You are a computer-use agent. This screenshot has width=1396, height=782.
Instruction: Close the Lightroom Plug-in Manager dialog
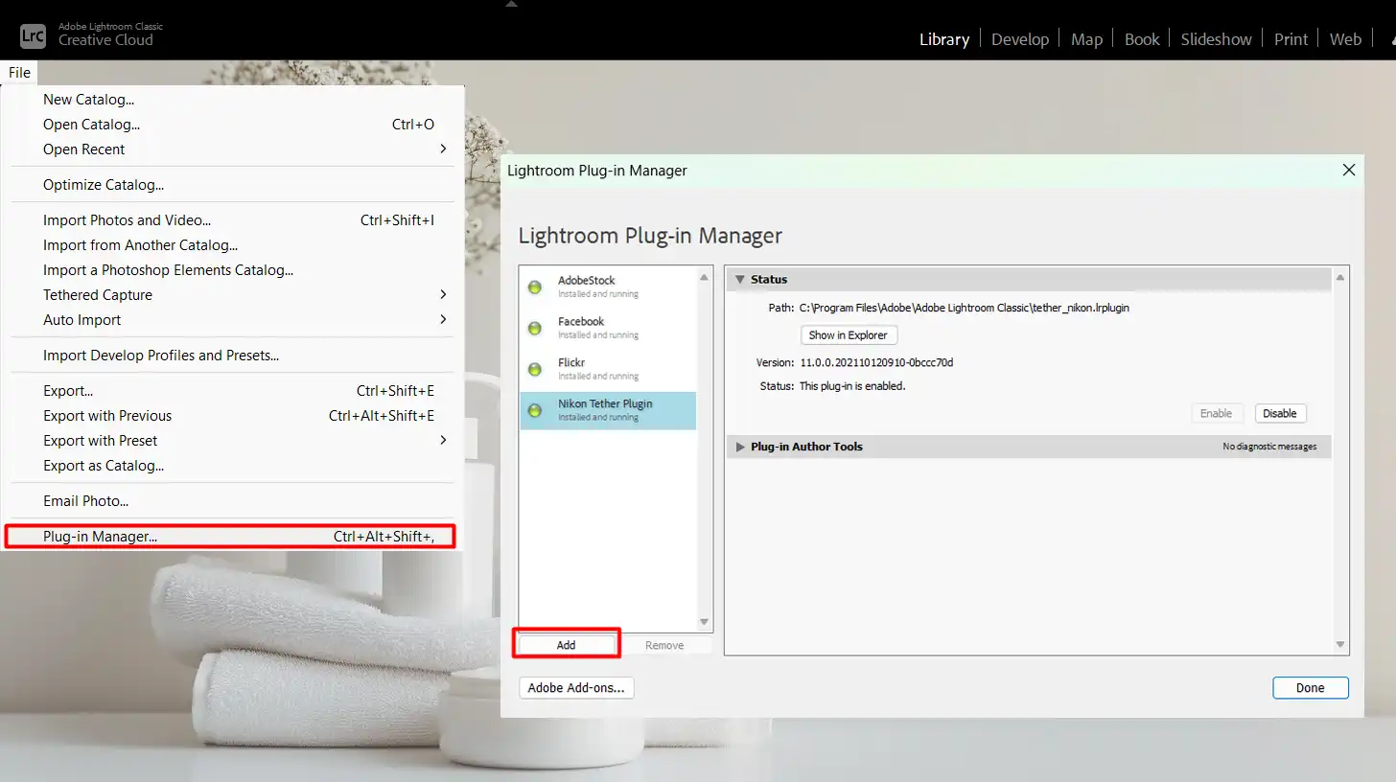point(1348,170)
